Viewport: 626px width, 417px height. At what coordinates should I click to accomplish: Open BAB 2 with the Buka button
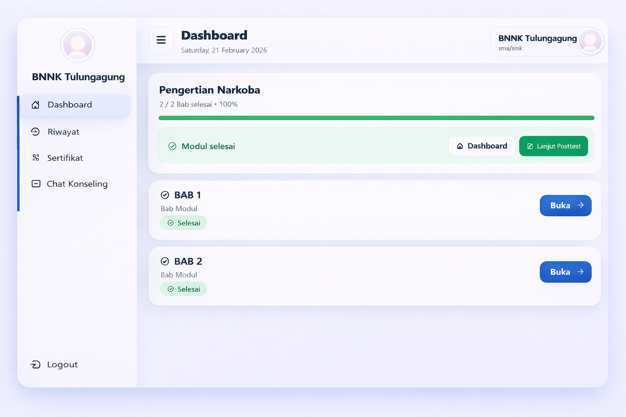pyautogui.click(x=565, y=272)
